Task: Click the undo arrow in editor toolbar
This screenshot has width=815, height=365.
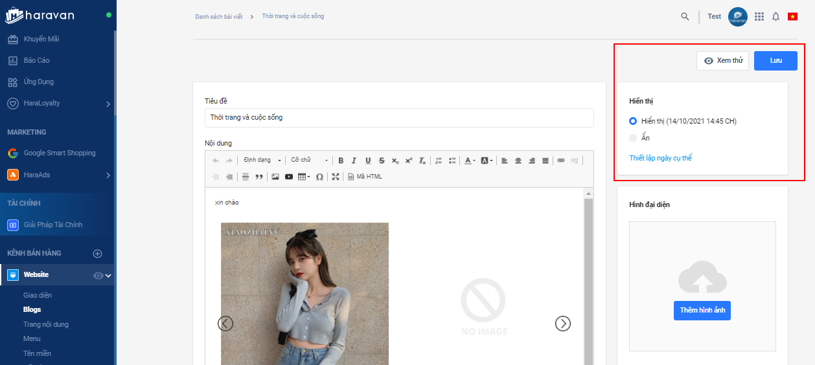Action: [216, 160]
